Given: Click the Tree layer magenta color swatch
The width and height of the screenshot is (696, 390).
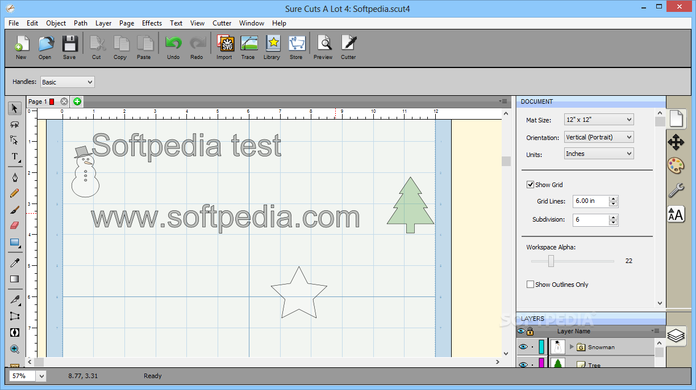Looking at the screenshot, I should tap(541, 364).
